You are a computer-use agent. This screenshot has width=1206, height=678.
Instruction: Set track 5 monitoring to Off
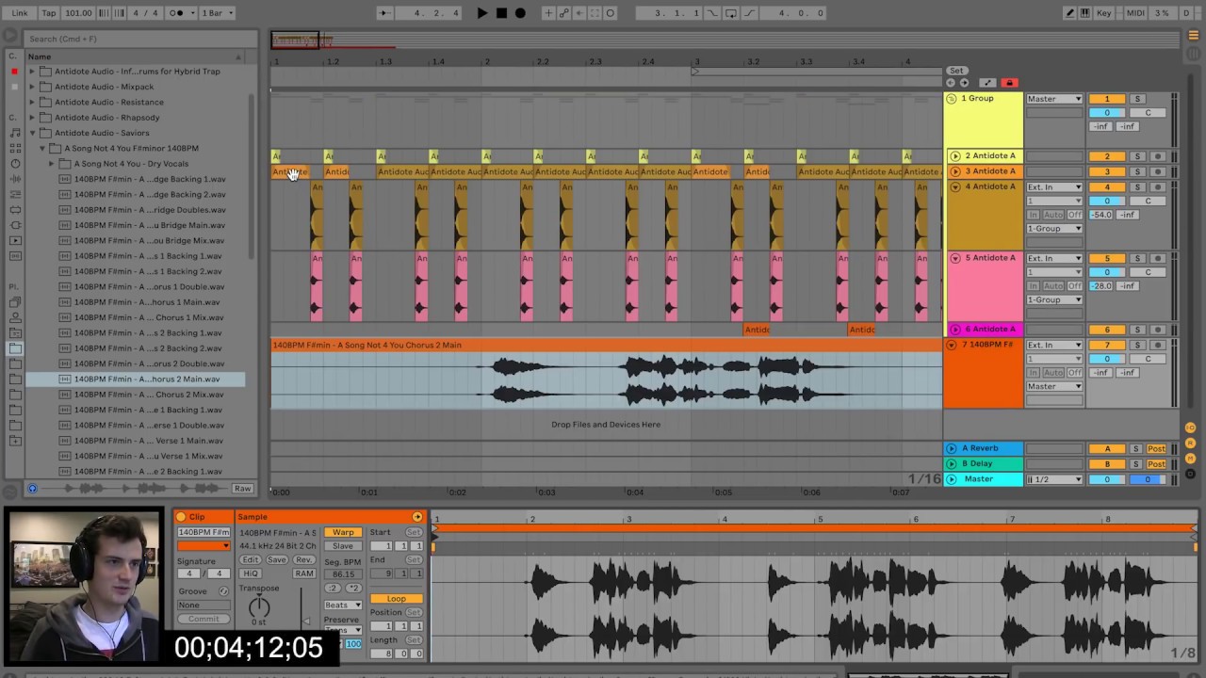coord(1074,286)
